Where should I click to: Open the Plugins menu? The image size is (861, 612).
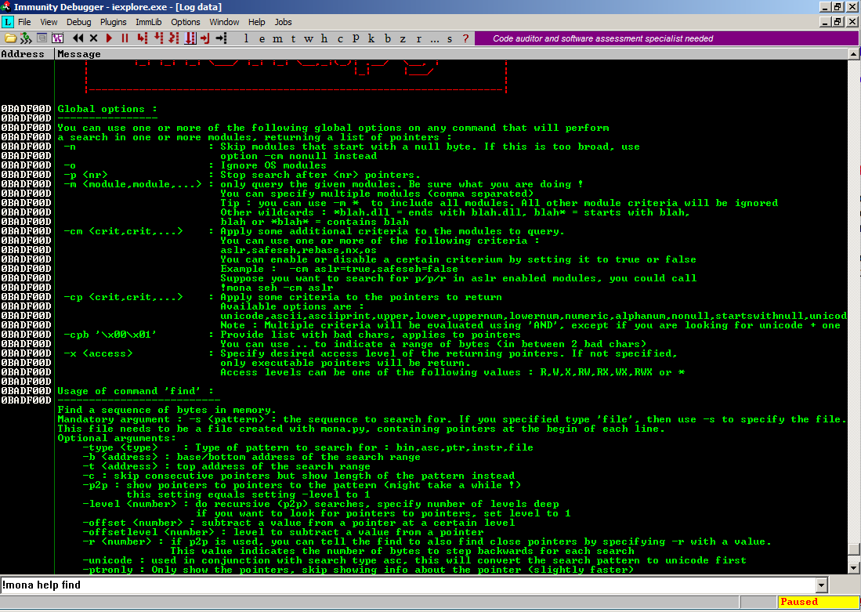[x=113, y=22]
